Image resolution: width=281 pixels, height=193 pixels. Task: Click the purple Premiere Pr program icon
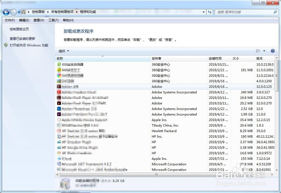pyautogui.click(x=59, y=114)
